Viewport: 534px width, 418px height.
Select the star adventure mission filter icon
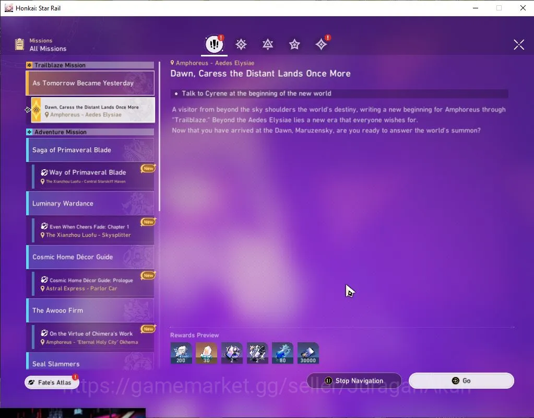pos(294,44)
